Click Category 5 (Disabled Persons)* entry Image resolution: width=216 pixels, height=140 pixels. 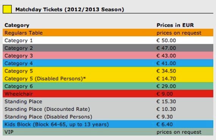45,79
